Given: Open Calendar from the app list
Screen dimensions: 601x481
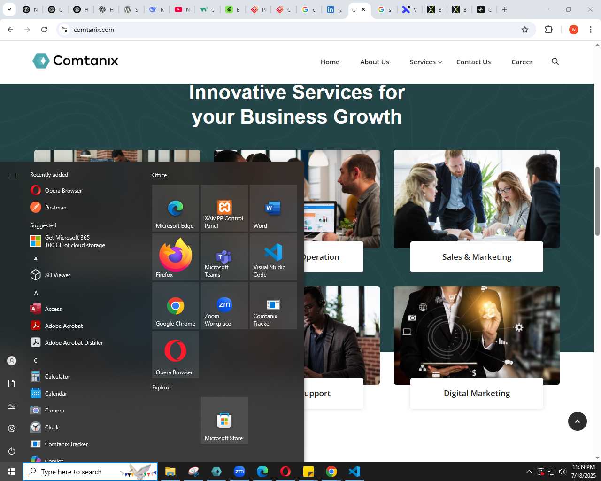Looking at the screenshot, I should click(85, 394).
